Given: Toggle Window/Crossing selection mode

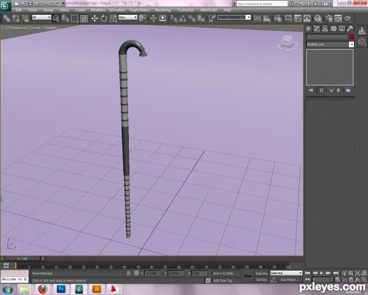Looking at the screenshot, I should tap(84, 18).
